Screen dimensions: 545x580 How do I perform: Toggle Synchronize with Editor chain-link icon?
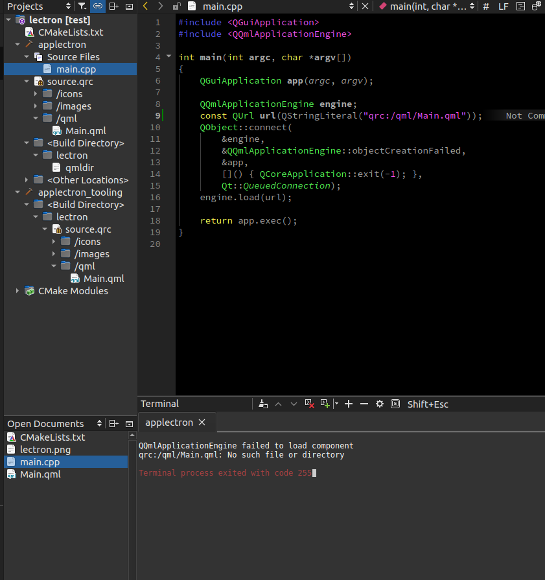(x=96, y=6)
